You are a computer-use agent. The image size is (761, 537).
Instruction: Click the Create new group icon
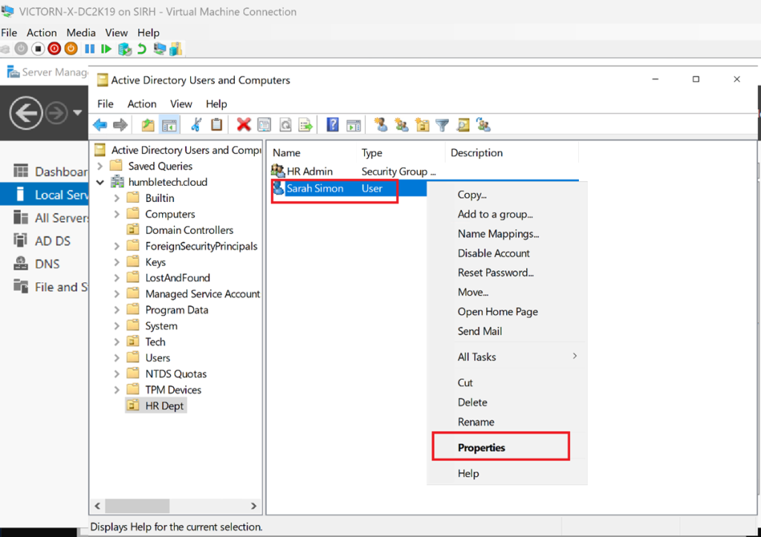tap(401, 125)
